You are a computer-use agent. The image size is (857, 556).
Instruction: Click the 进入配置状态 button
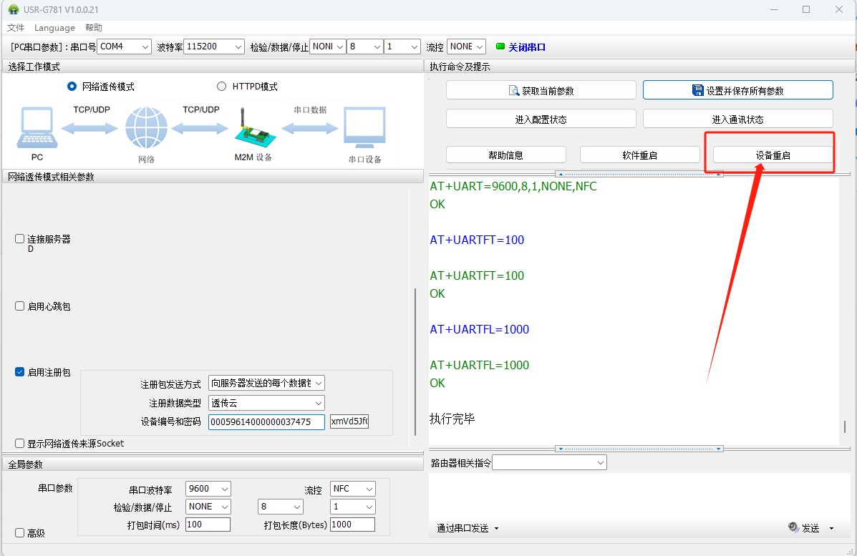(541, 120)
